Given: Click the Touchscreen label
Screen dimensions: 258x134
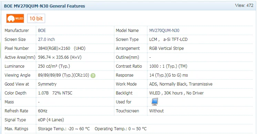Looking at the screenshot, I should (127, 111).
